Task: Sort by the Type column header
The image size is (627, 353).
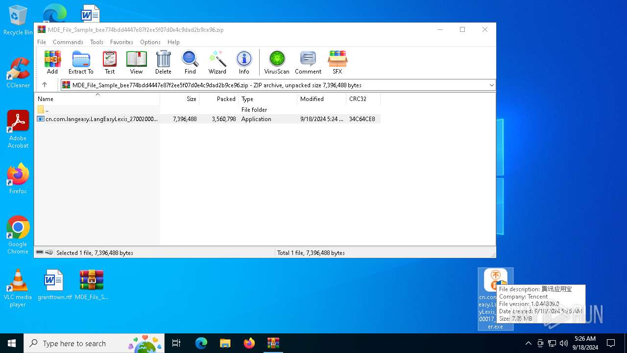Action: pyautogui.click(x=268, y=99)
